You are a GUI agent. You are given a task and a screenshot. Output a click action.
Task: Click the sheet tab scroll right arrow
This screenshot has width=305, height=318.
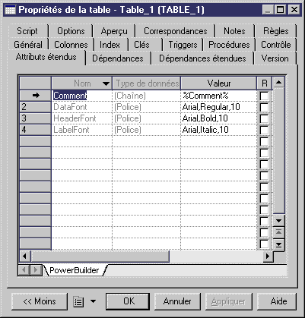tap(36, 270)
